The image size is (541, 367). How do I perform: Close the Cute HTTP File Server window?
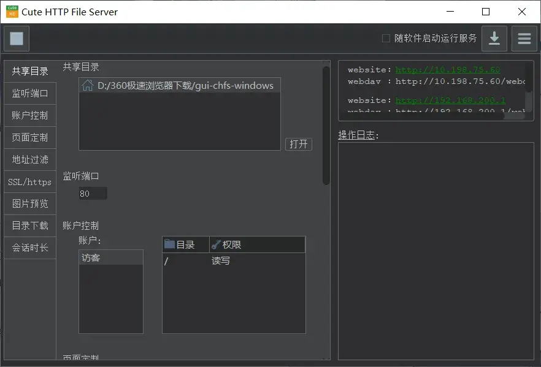pyautogui.click(x=522, y=12)
